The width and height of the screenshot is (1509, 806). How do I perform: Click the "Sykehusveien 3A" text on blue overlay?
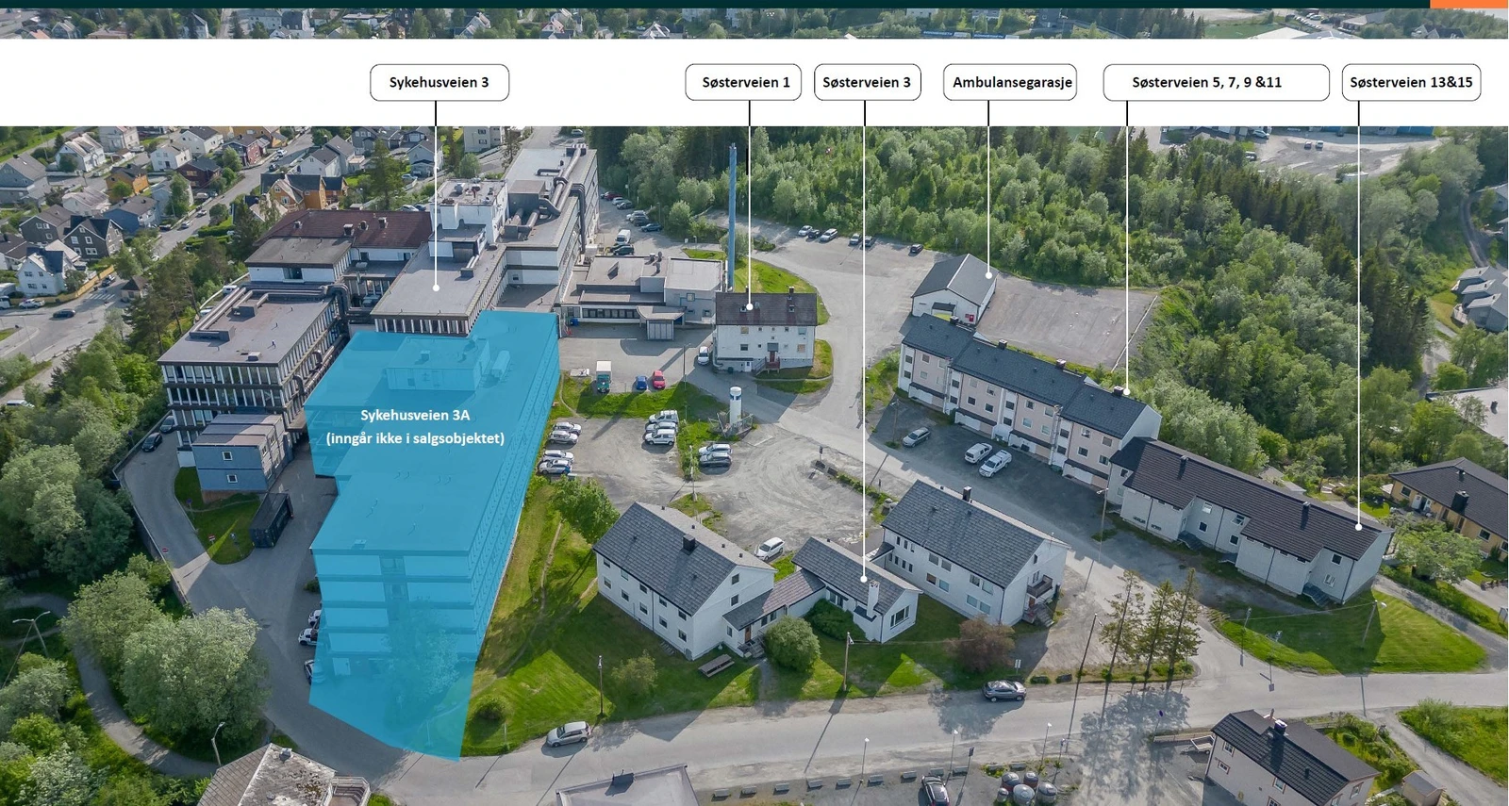click(x=415, y=416)
